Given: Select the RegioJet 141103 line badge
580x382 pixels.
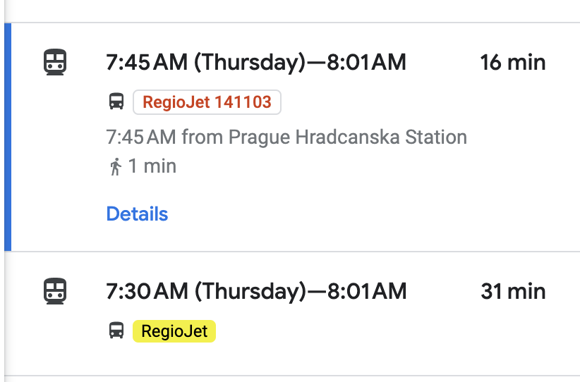Looking at the screenshot, I should pyautogui.click(x=207, y=102).
